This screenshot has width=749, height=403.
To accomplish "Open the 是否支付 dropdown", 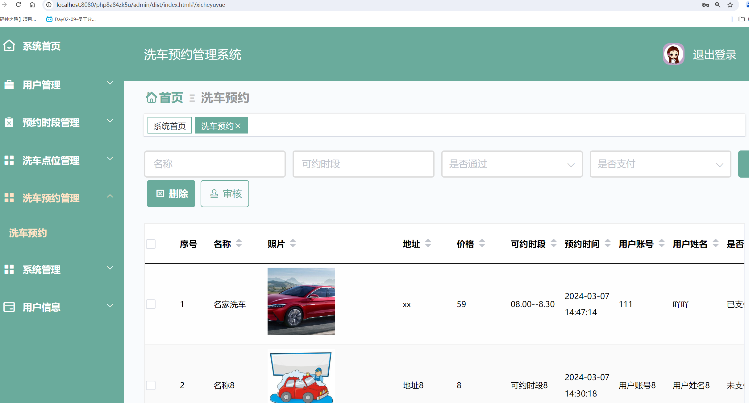I will [x=660, y=164].
